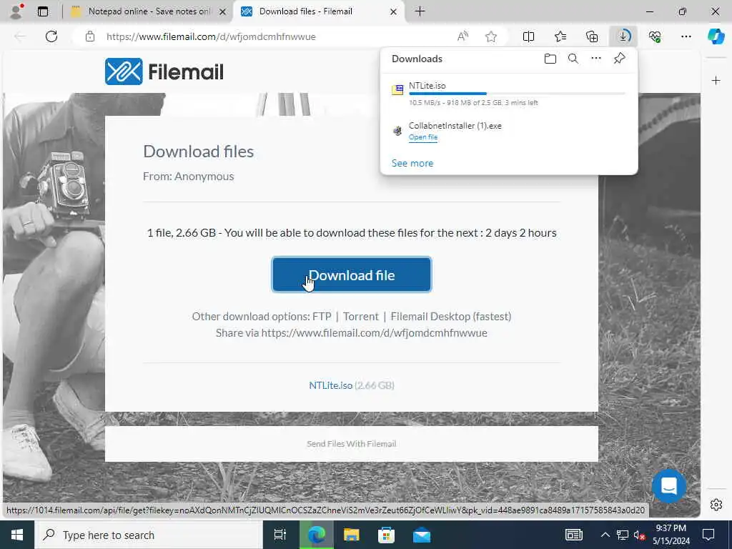Open News and interests taskbar icon
This screenshot has width=732, height=549.
pos(573,535)
